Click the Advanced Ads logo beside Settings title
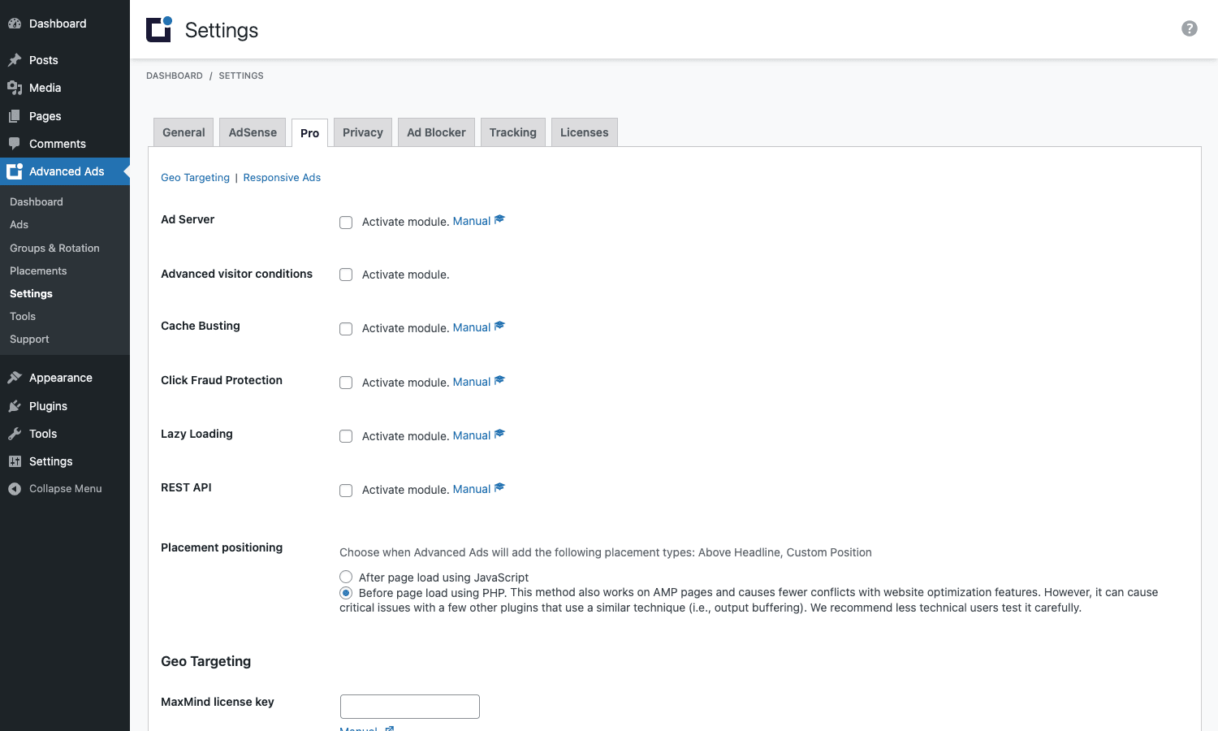Image resolution: width=1218 pixels, height=731 pixels. pyautogui.click(x=159, y=29)
